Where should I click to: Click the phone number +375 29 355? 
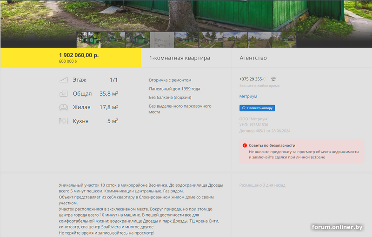point(252,79)
